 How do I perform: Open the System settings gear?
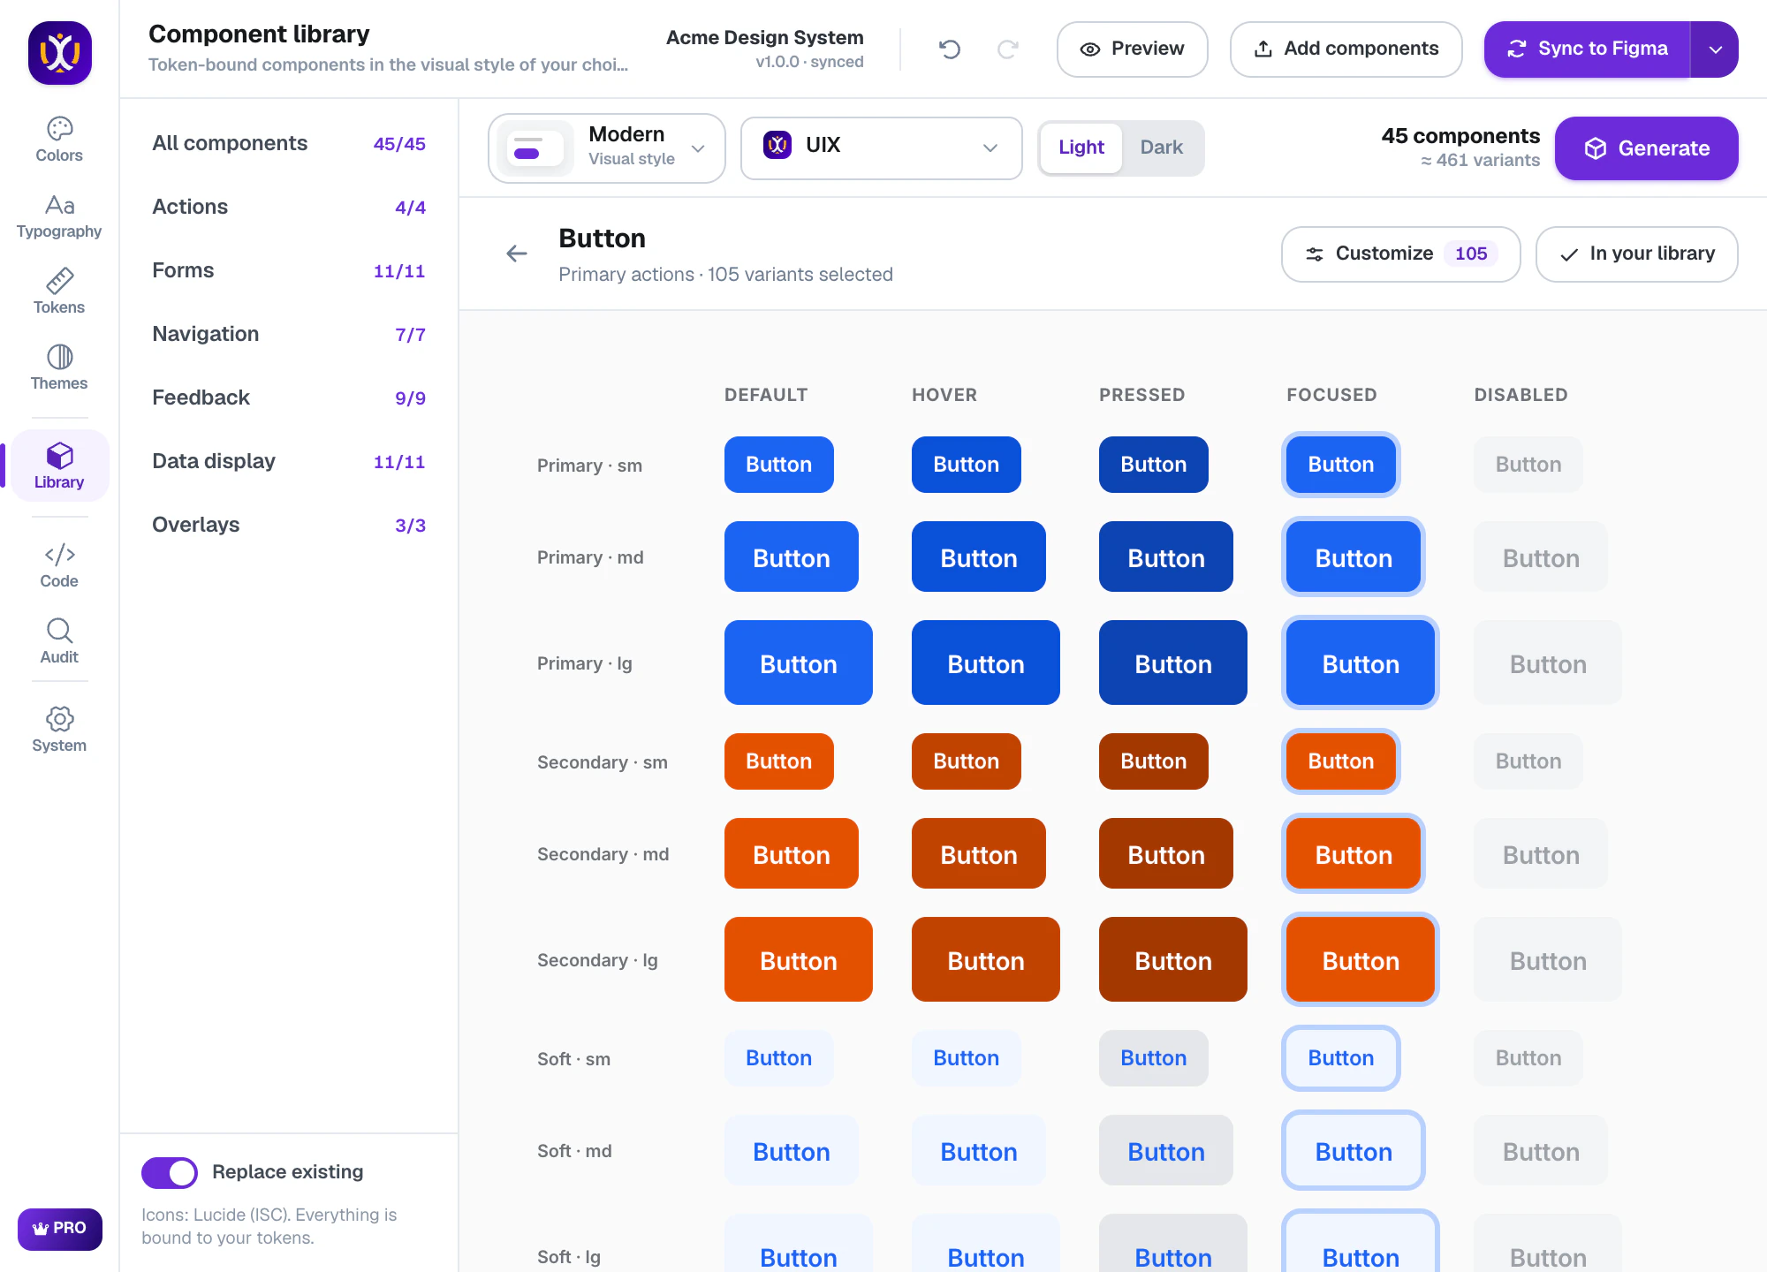59,731
